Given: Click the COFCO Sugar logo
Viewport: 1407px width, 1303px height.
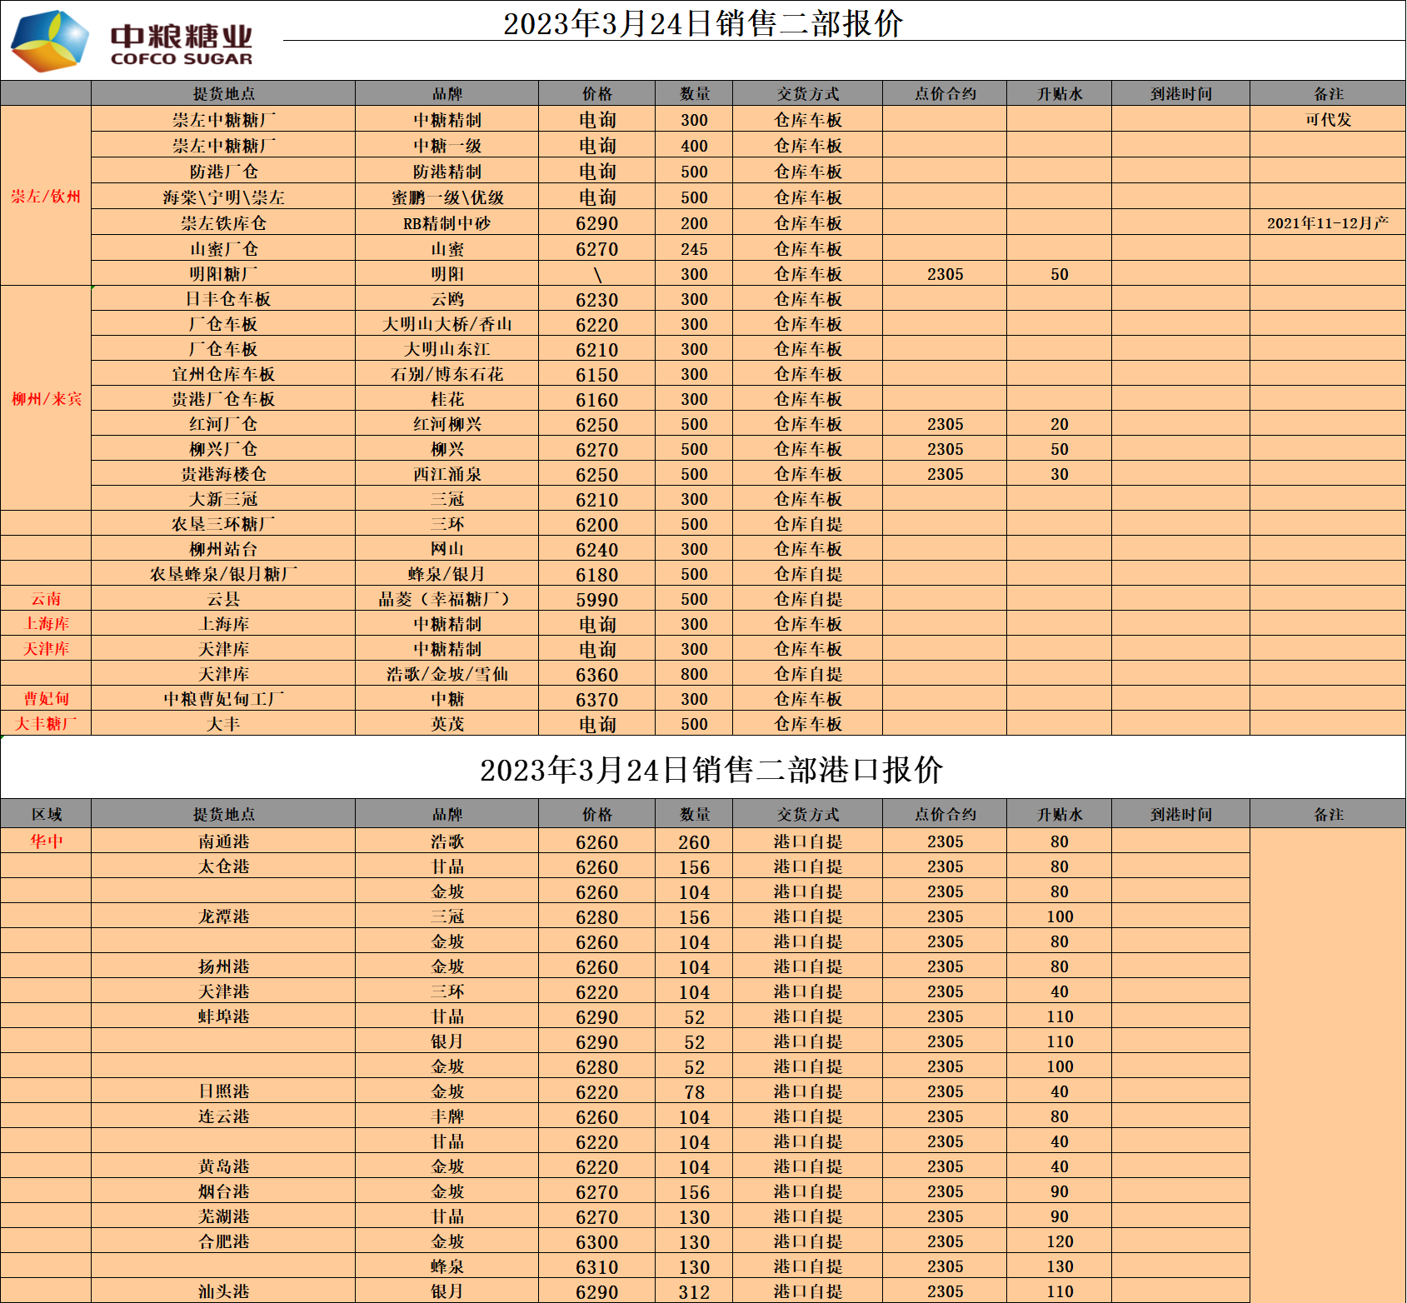Looking at the screenshot, I should coord(132,41).
